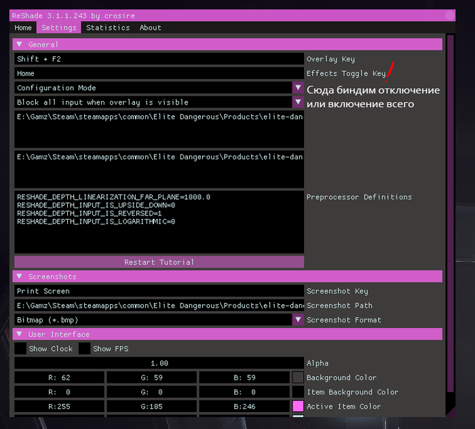Screen dimensions: 475x429
Task: Click the Background Color swatch
Action: [298, 377]
